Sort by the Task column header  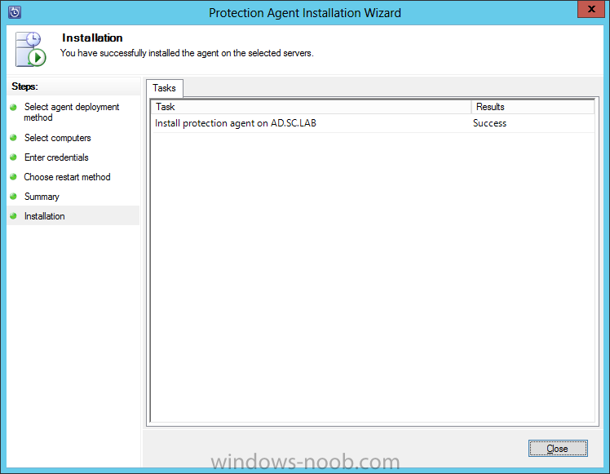(x=312, y=107)
